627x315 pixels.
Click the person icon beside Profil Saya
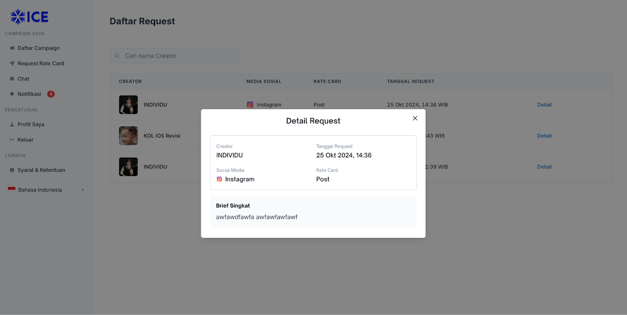12,124
